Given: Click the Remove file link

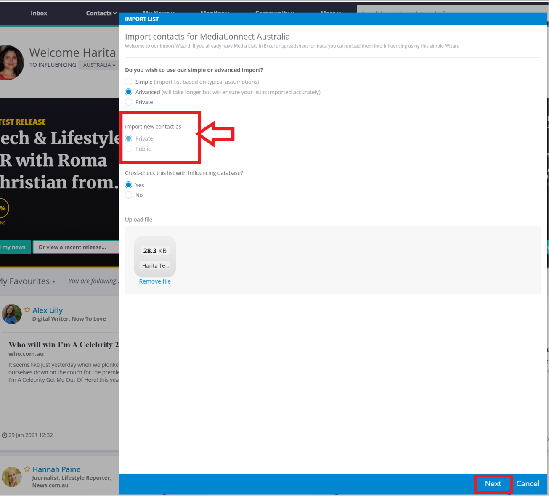Looking at the screenshot, I should (155, 281).
